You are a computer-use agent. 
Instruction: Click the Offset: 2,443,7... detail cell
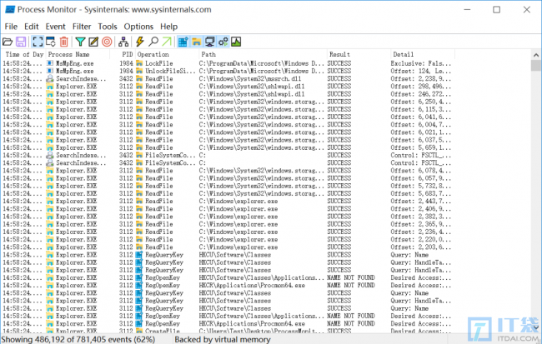point(420,201)
